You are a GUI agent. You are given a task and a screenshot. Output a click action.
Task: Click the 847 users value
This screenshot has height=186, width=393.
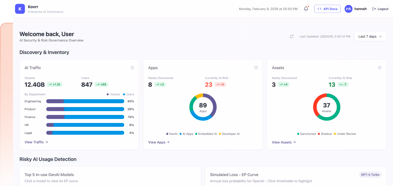click(87, 85)
